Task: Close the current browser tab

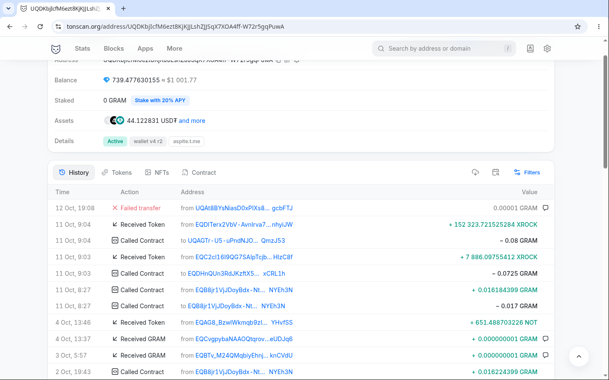Action: pos(108,8)
